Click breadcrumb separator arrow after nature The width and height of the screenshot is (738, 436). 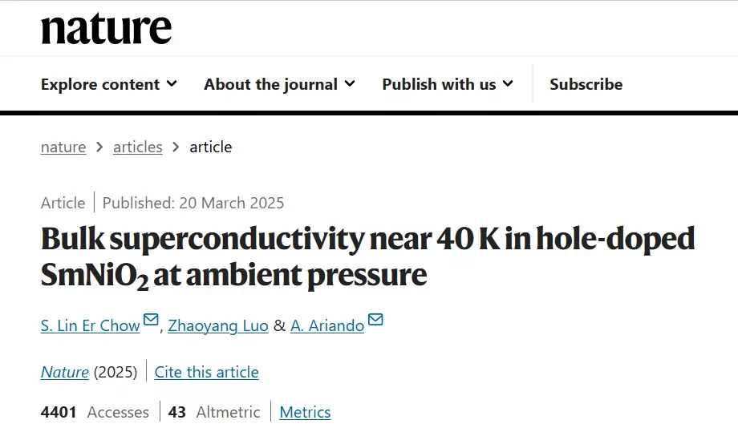[x=99, y=147]
